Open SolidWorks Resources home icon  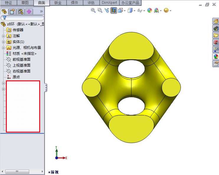click(x=216, y=21)
